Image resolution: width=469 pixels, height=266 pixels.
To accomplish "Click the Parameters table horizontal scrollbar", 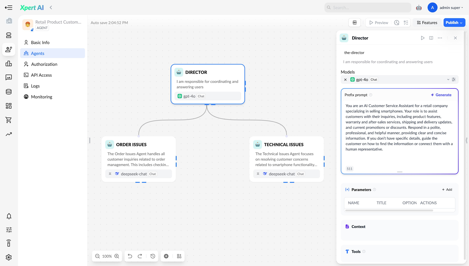I will pyautogui.click(x=389, y=211).
